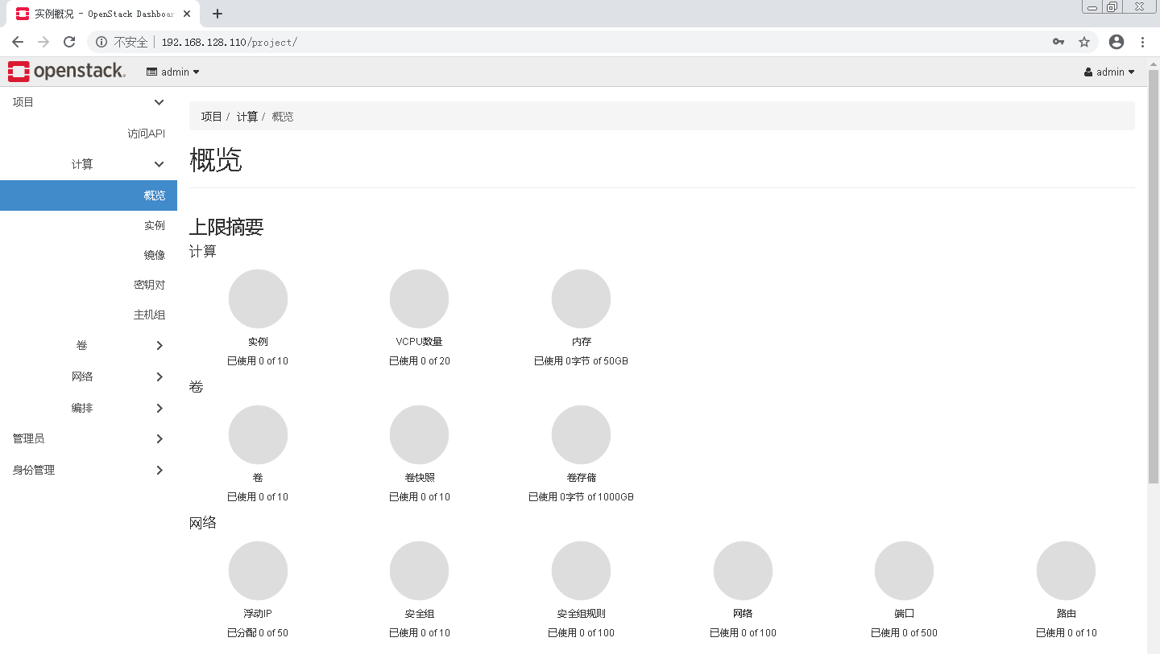Click the 安全组规则 usage pie chart
This screenshot has height=654, width=1160.
[581, 570]
